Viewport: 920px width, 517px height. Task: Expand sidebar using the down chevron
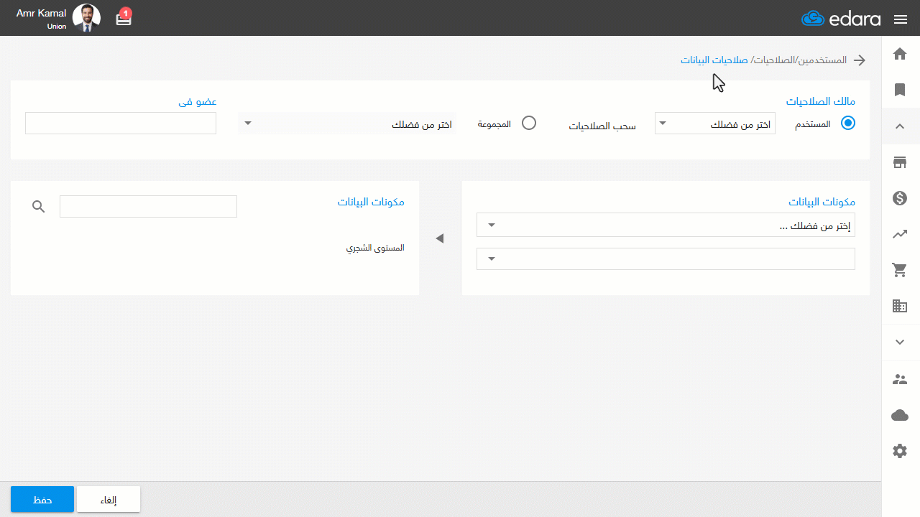[x=900, y=343]
